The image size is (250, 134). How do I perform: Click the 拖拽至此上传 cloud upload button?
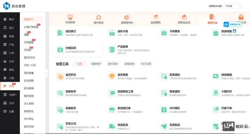232,24
